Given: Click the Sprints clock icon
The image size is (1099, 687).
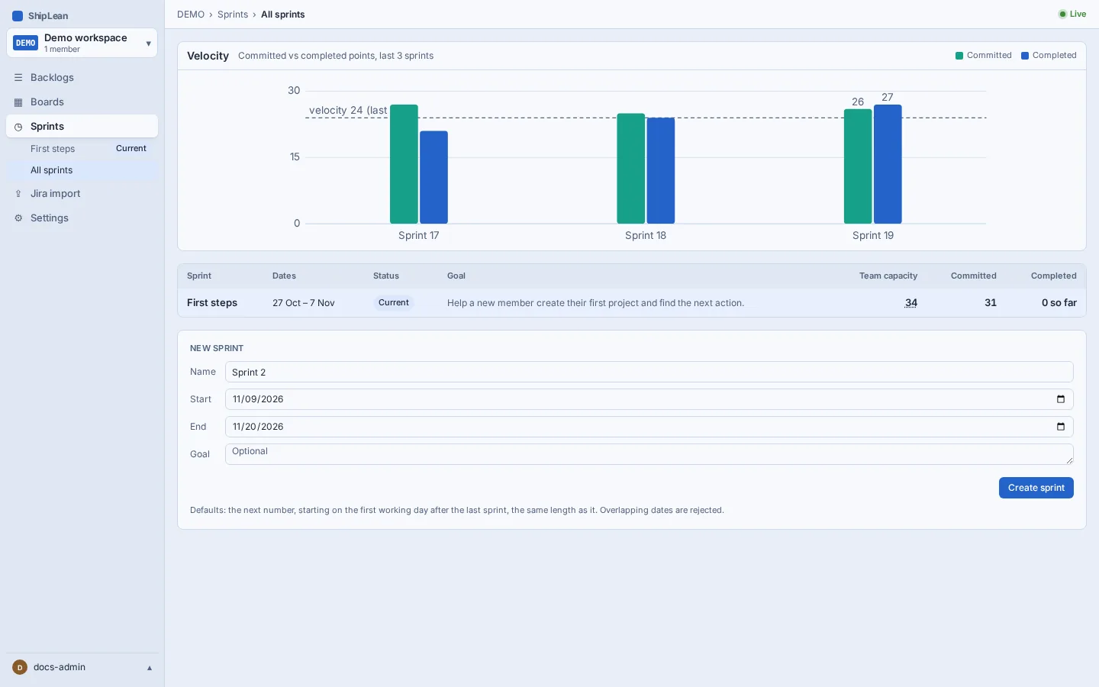Looking at the screenshot, I should (x=18, y=127).
